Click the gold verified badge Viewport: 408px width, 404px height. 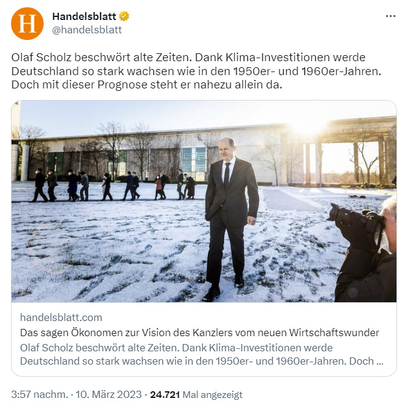click(x=124, y=16)
